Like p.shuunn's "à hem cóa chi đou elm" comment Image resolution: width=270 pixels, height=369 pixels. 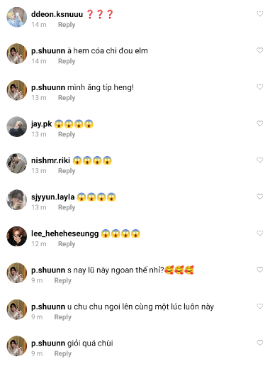[x=259, y=50]
